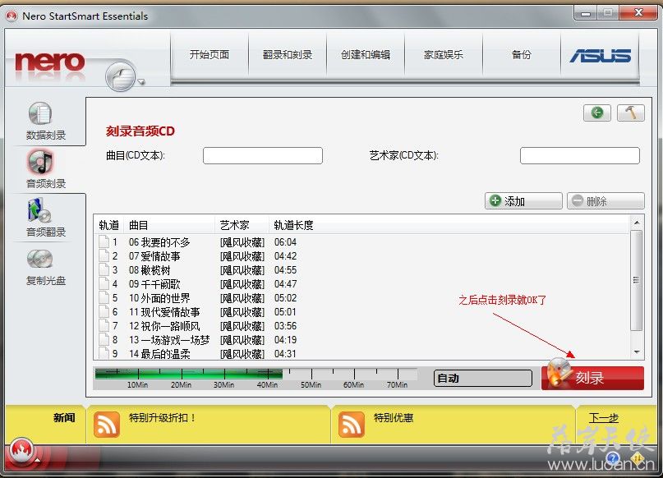Click the Nero flame icon at bottom left
This screenshot has width=663, height=478.
(21, 451)
